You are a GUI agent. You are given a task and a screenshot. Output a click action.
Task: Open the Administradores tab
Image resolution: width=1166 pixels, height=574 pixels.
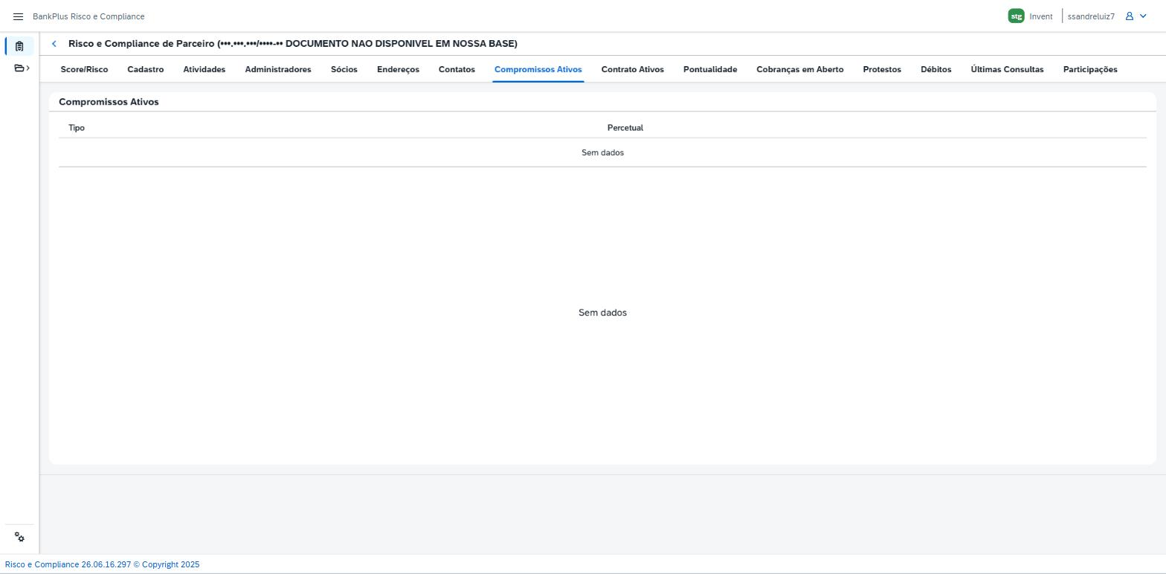(278, 69)
